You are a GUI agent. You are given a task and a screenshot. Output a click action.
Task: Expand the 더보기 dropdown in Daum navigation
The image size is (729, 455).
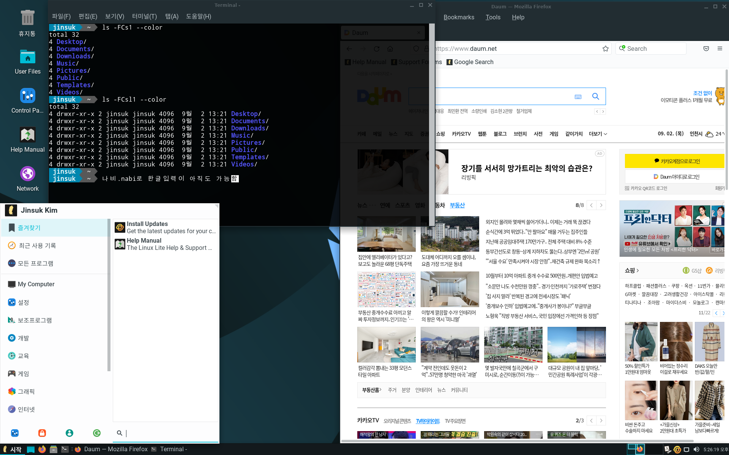(x=598, y=134)
